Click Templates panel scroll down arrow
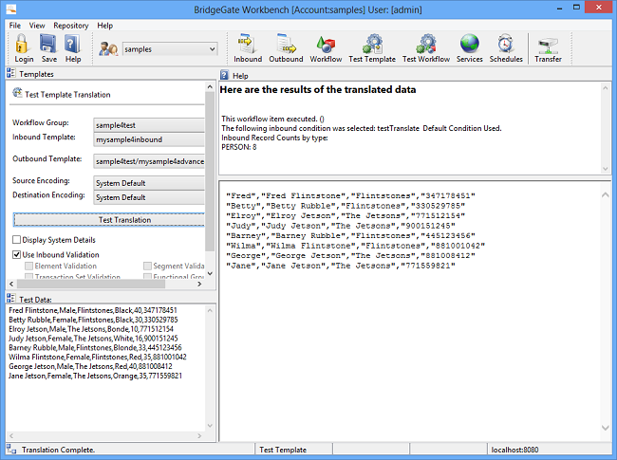The image size is (617, 460). tap(210, 274)
